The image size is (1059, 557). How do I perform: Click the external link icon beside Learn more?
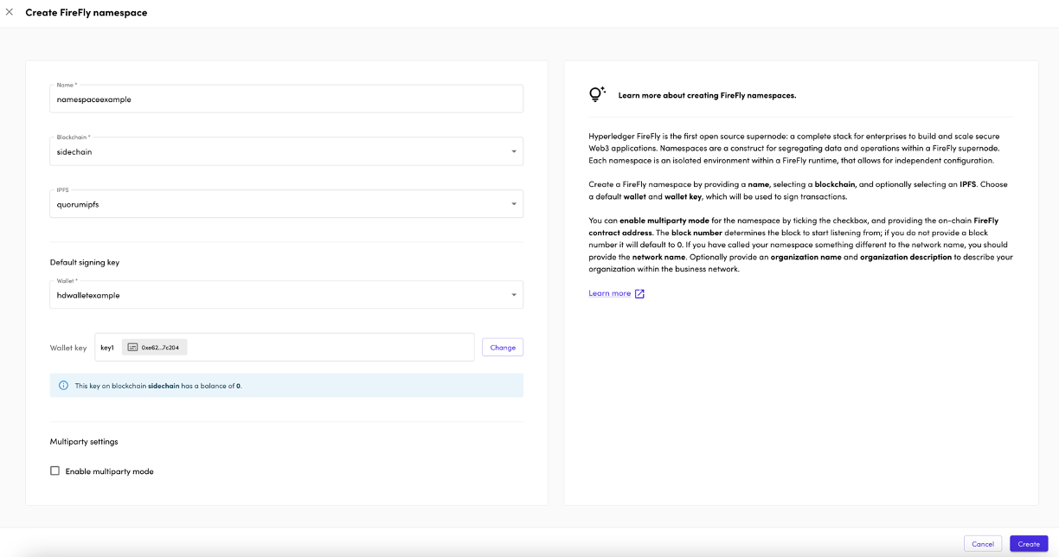[639, 293]
